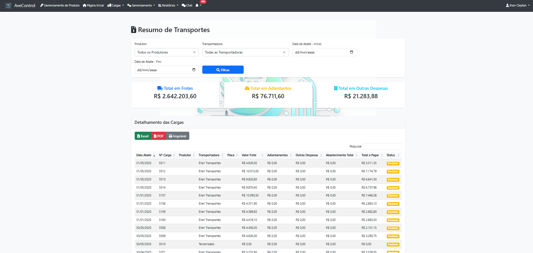Print the table with Imprimir

[x=177, y=136]
